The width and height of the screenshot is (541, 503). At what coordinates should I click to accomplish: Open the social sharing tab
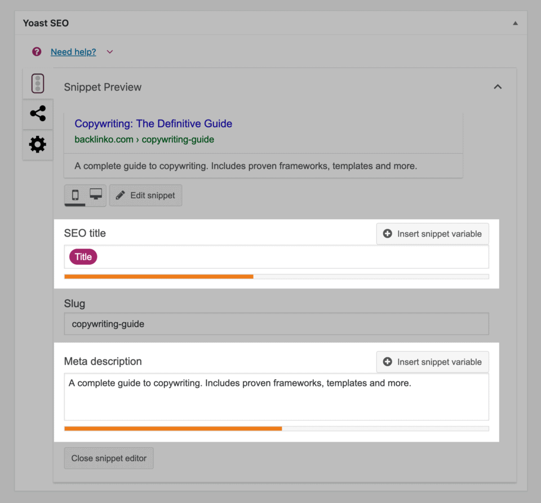(38, 114)
